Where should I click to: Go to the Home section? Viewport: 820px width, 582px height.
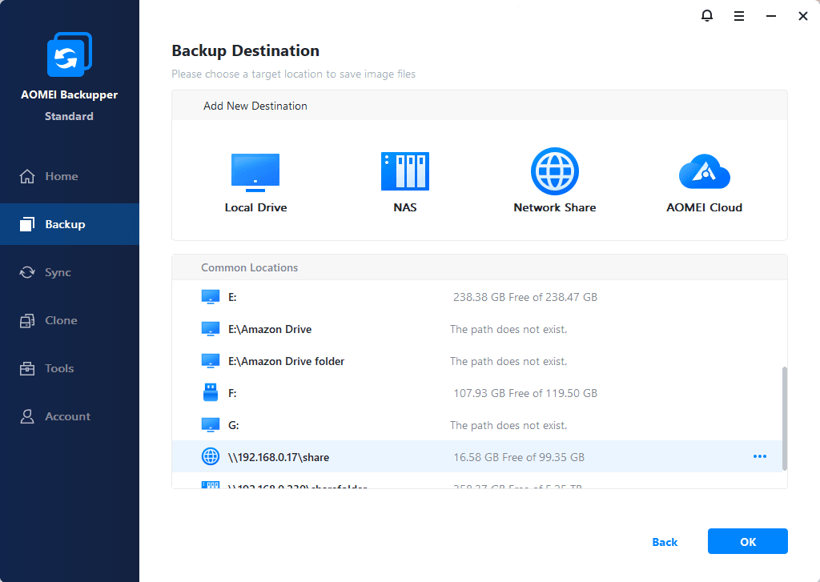tap(61, 176)
